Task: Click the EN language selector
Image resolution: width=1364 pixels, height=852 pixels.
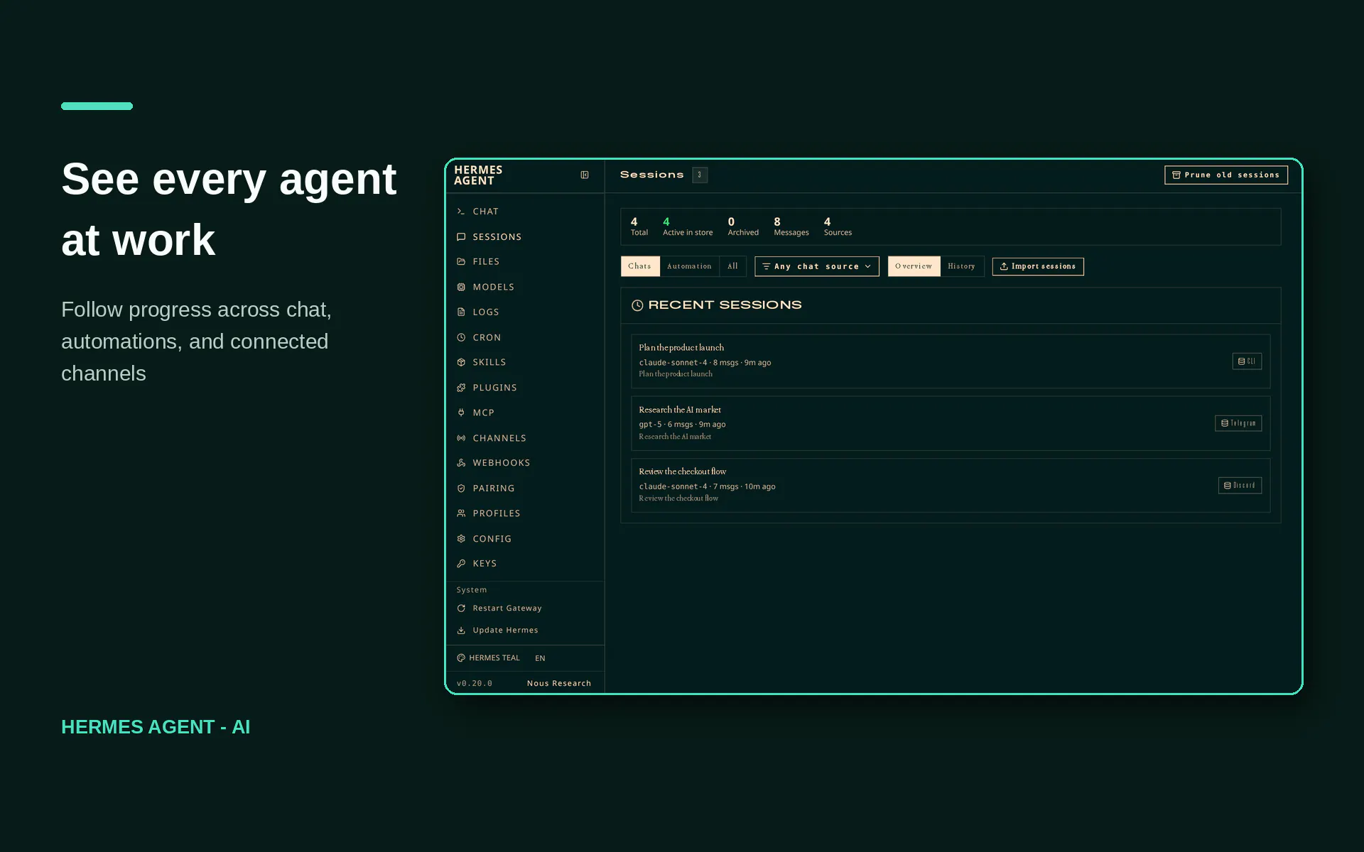Action: (x=540, y=658)
